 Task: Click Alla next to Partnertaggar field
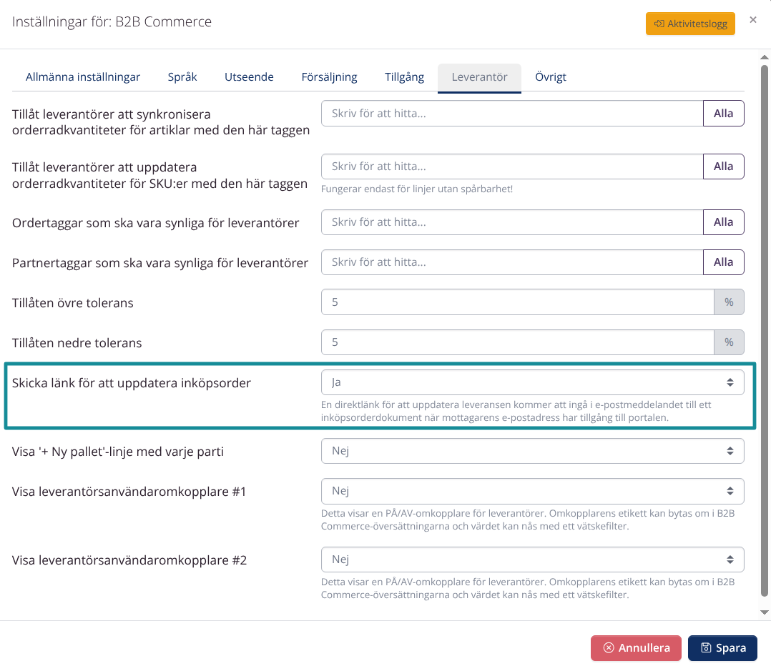(x=723, y=262)
